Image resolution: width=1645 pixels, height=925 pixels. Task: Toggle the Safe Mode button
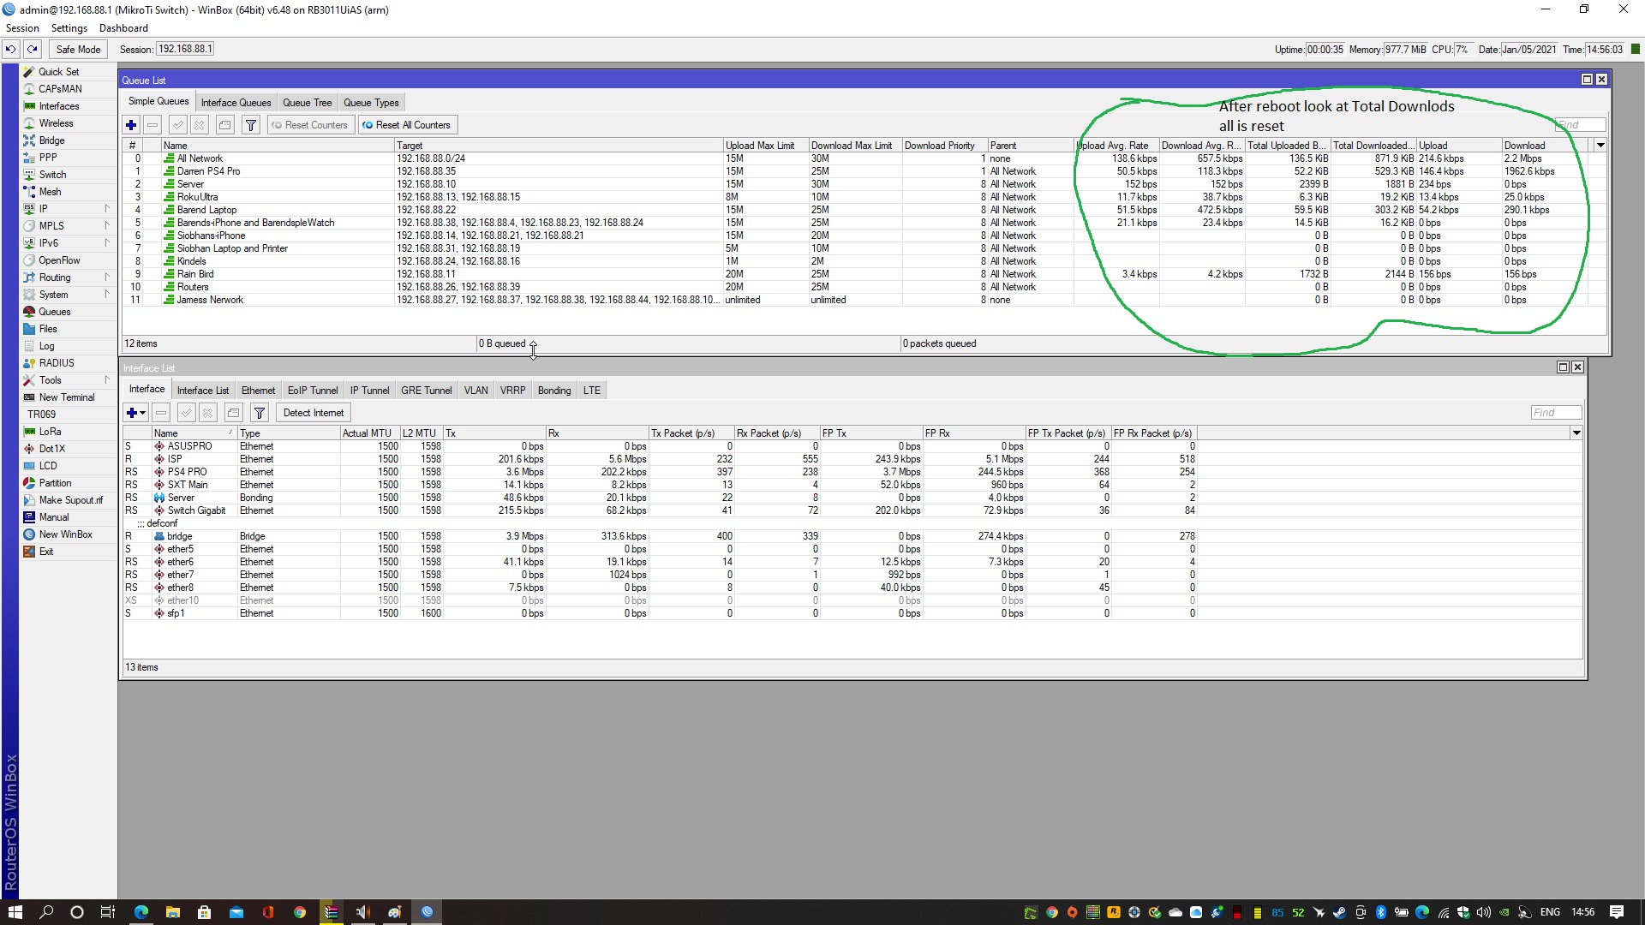[79, 50]
